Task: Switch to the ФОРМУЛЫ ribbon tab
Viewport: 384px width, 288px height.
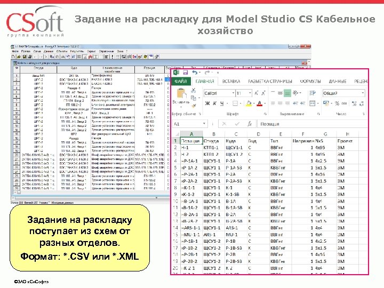Action: point(310,81)
